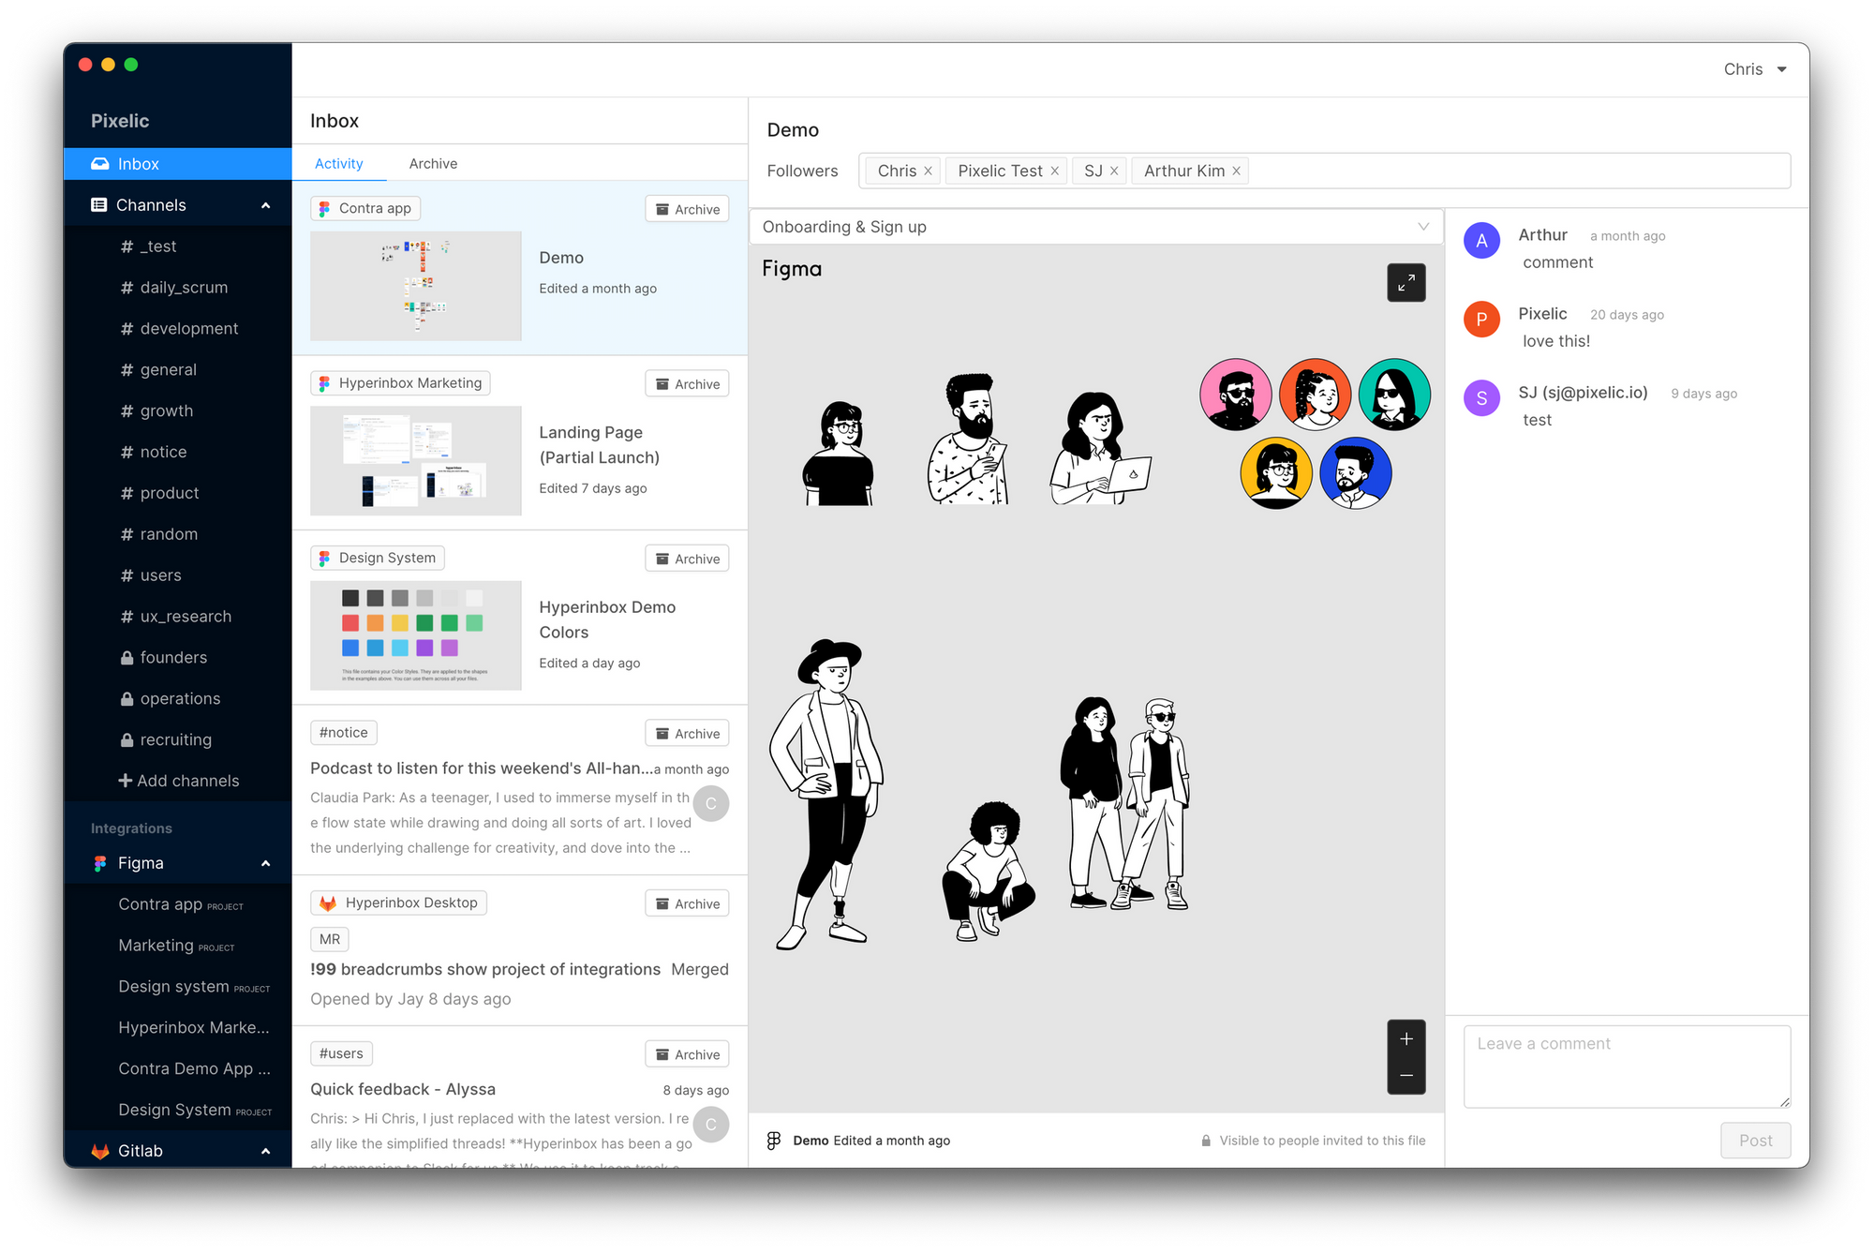The height and width of the screenshot is (1253, 1874).
Task: Open the Chris user menu dropdown
Action: [1755, 69]
